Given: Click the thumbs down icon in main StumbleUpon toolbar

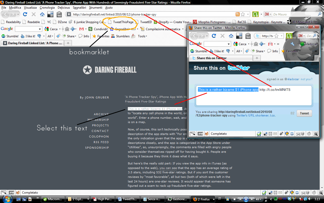Looking at the screenshot, I should pyautogui.click(x=39, y=36).
